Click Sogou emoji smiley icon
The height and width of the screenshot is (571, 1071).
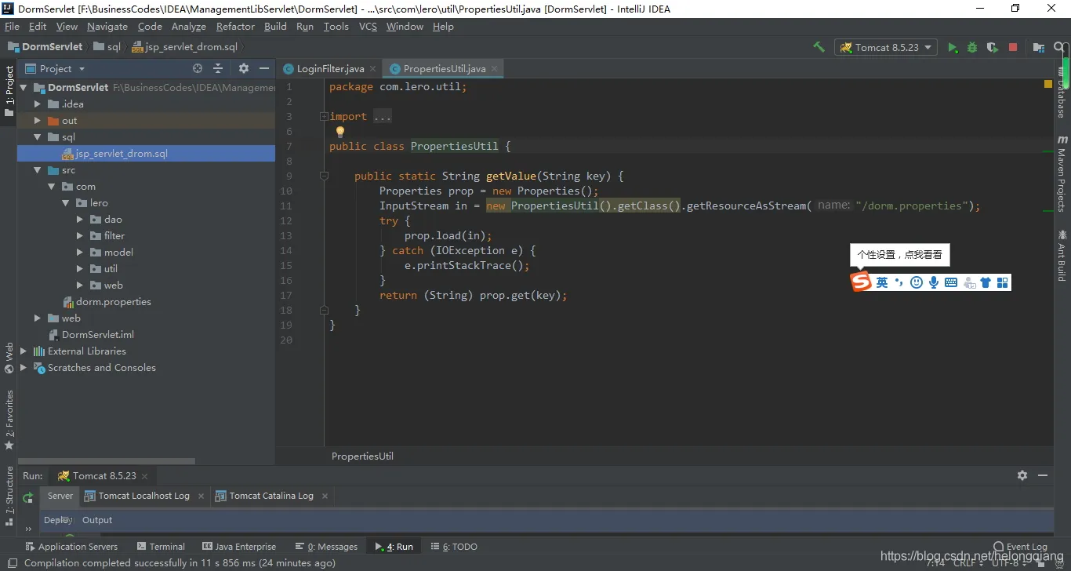(917, 282)
